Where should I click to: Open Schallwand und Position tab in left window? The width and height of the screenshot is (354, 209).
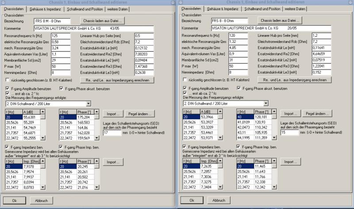click(85, 9)
